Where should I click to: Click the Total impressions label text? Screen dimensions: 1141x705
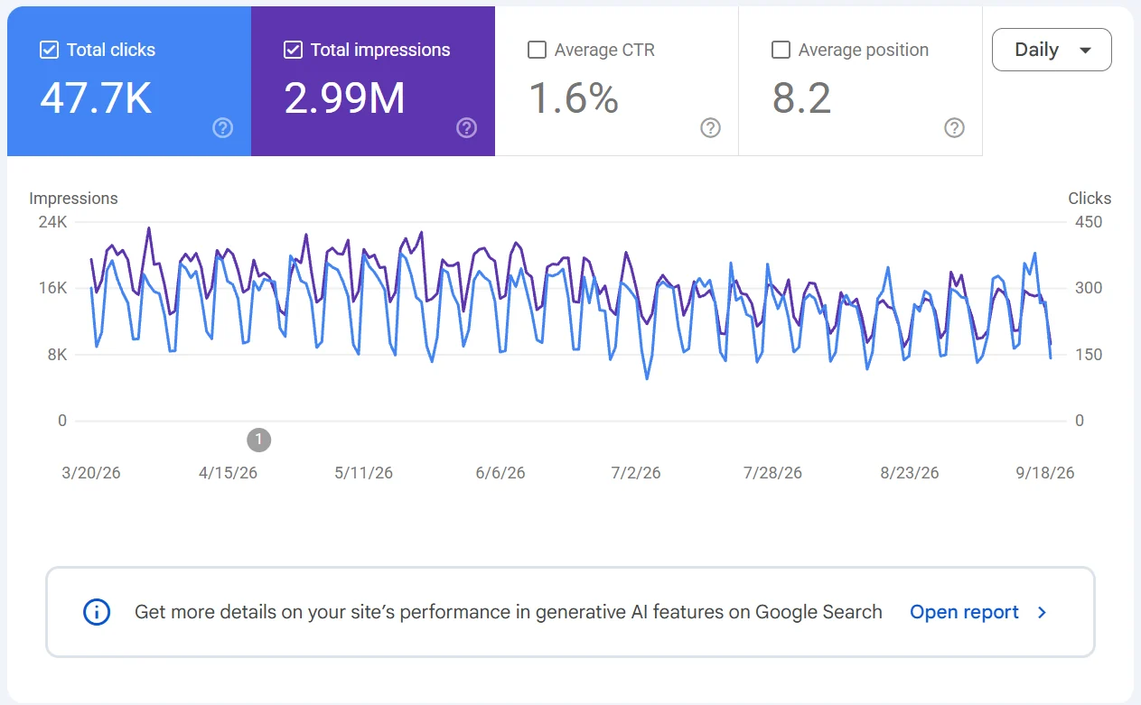click(380, 50)
